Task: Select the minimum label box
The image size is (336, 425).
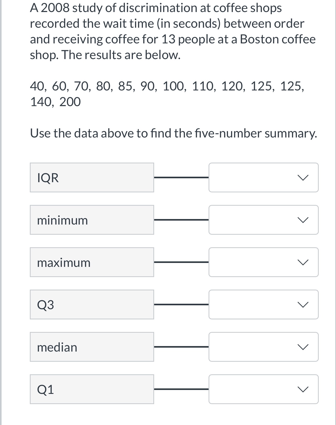Action: tap(92, 220)
